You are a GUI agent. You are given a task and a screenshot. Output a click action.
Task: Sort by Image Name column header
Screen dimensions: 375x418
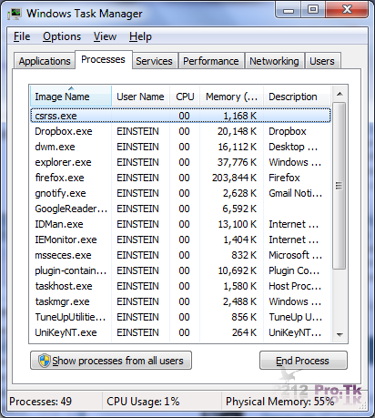click(x=71, y=97)
